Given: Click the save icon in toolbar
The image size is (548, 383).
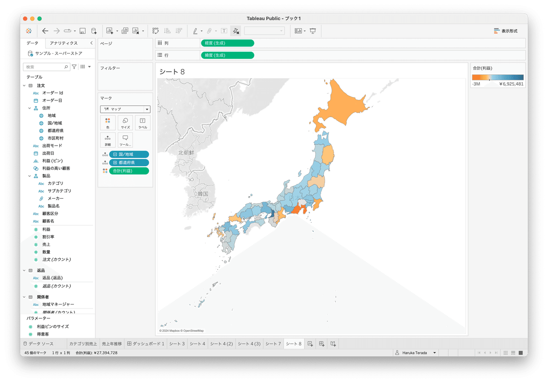Looking at the screenshot, I should coord(83,31).
